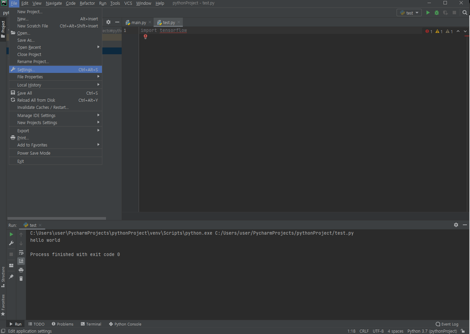Click up the stack trace arrow

tap(21, 234)
